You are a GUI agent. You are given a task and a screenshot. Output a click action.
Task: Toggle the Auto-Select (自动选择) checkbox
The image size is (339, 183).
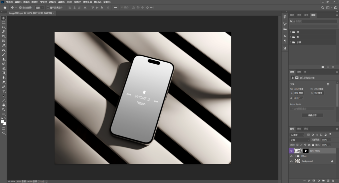coord(20,8)
